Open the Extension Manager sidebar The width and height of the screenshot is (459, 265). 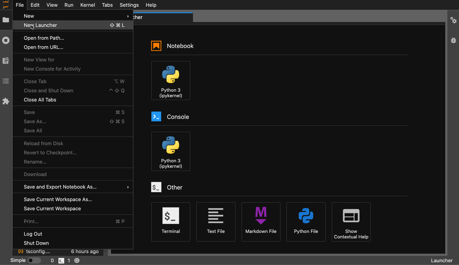pos(6,101)
